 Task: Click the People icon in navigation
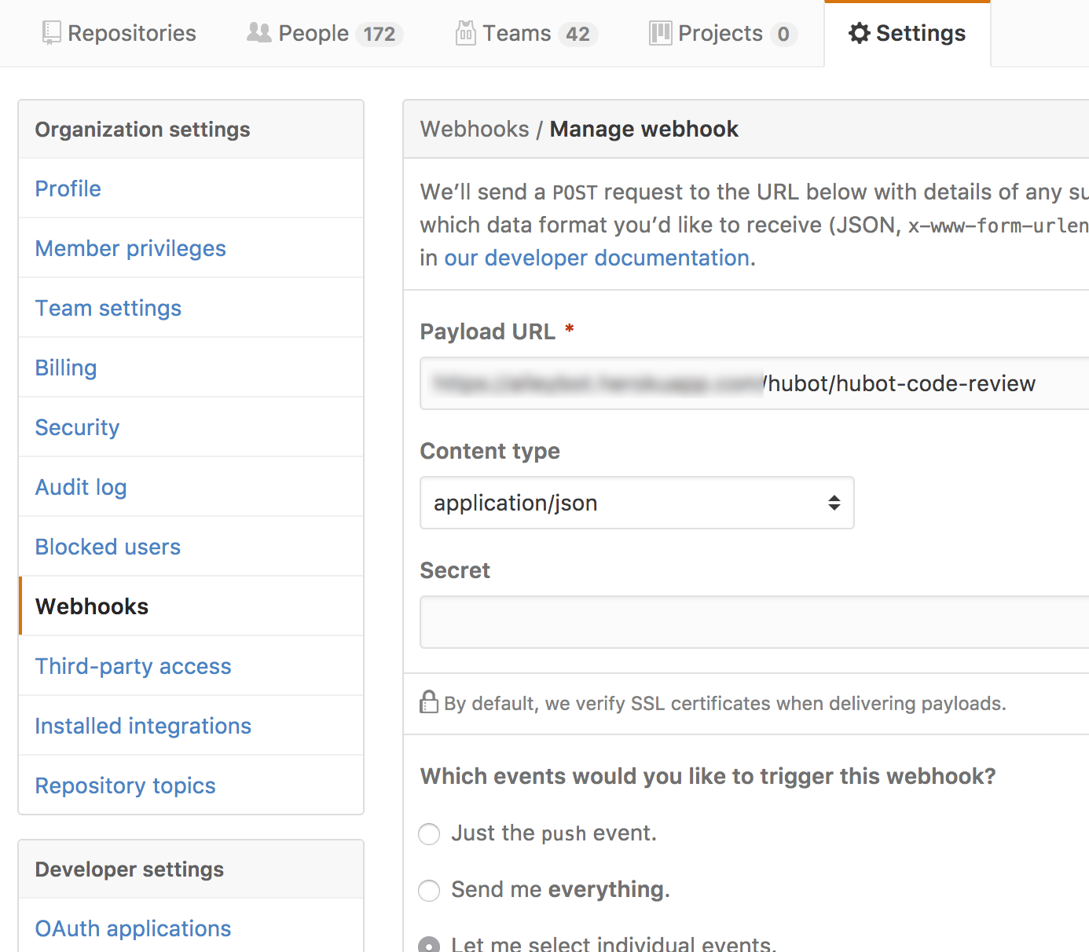(x=258, y=33)
